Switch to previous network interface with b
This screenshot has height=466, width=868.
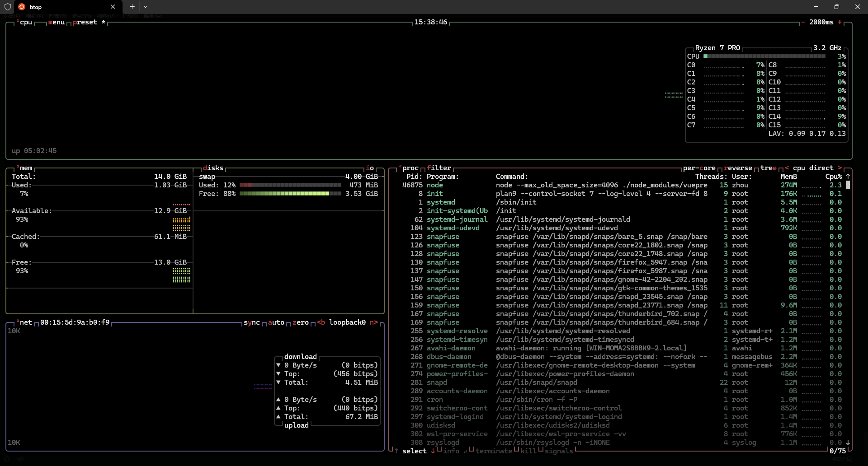321,322
